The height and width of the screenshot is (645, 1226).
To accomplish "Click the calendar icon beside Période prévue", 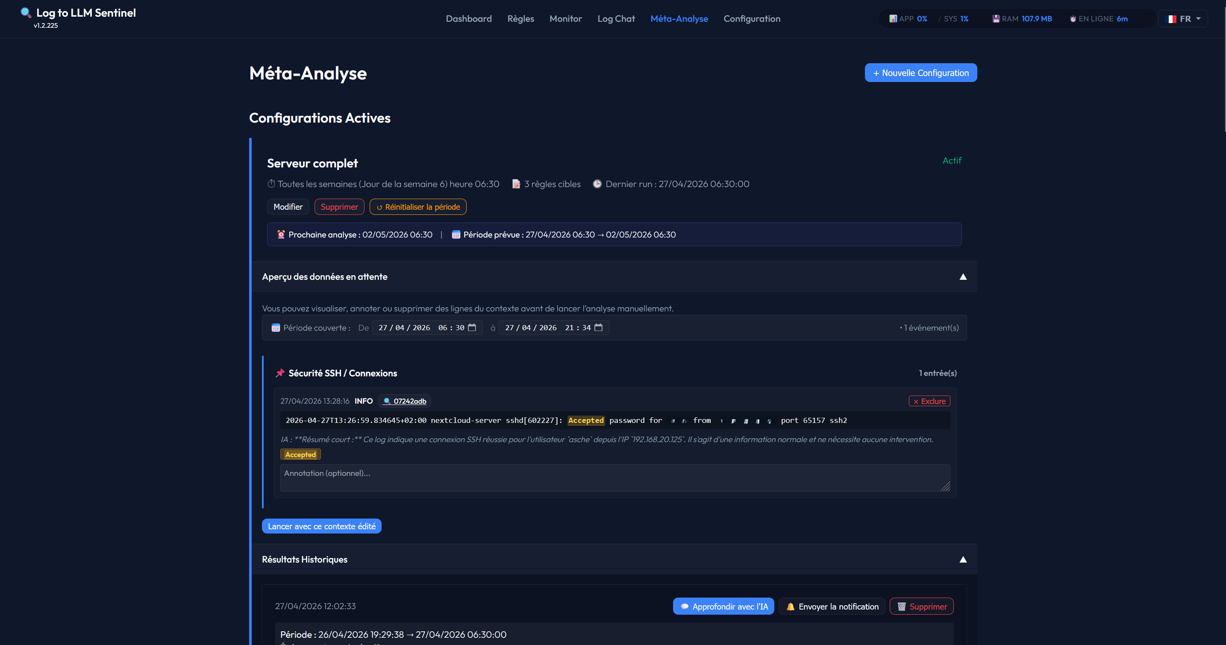I will (456, 235).
